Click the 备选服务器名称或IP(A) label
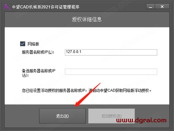 (x=39, y=73)
